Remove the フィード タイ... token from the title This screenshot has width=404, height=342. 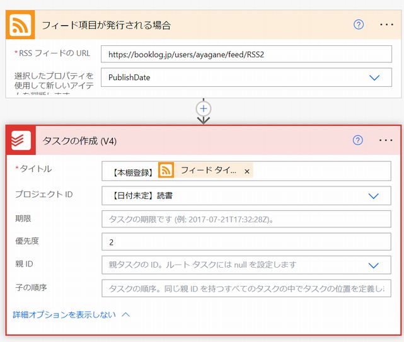point(247,171)
